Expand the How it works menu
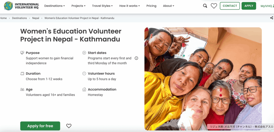Screen dimensions: 274x132 click(130, 6)
